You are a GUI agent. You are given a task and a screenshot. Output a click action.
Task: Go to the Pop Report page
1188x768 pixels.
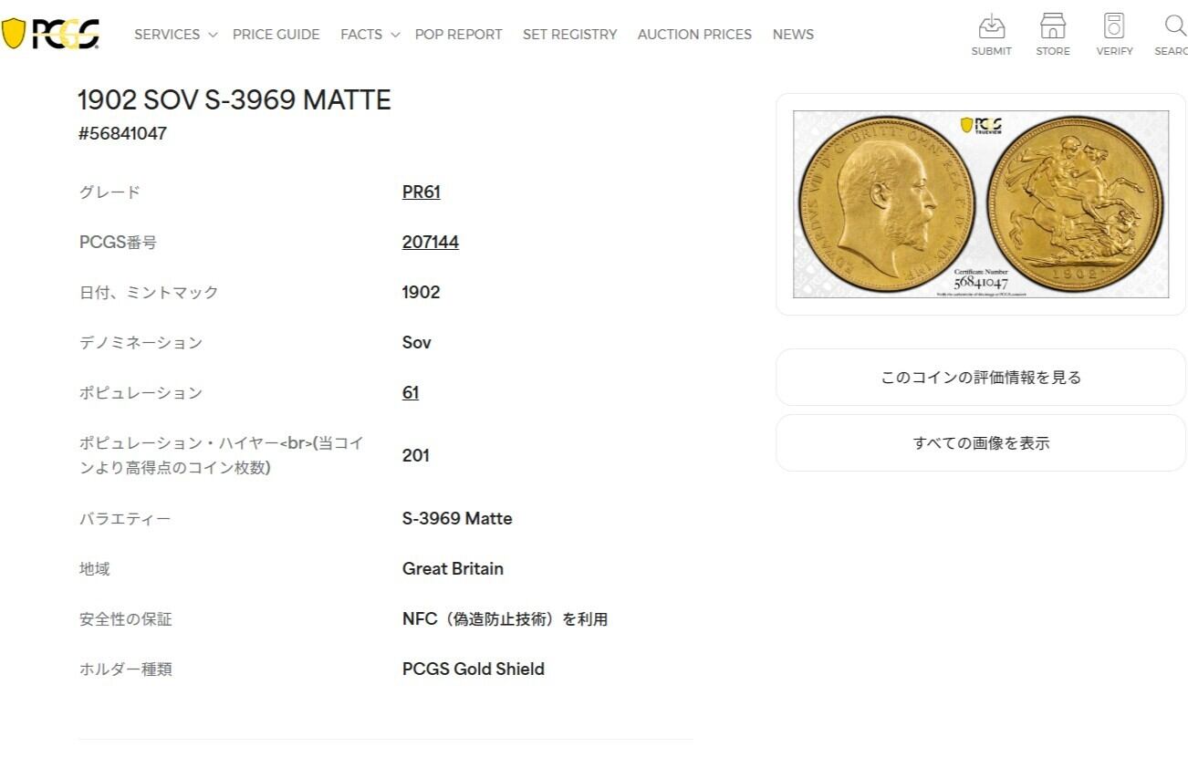pos(459,35)
